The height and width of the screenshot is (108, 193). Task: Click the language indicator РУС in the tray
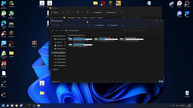click(177, 106)
